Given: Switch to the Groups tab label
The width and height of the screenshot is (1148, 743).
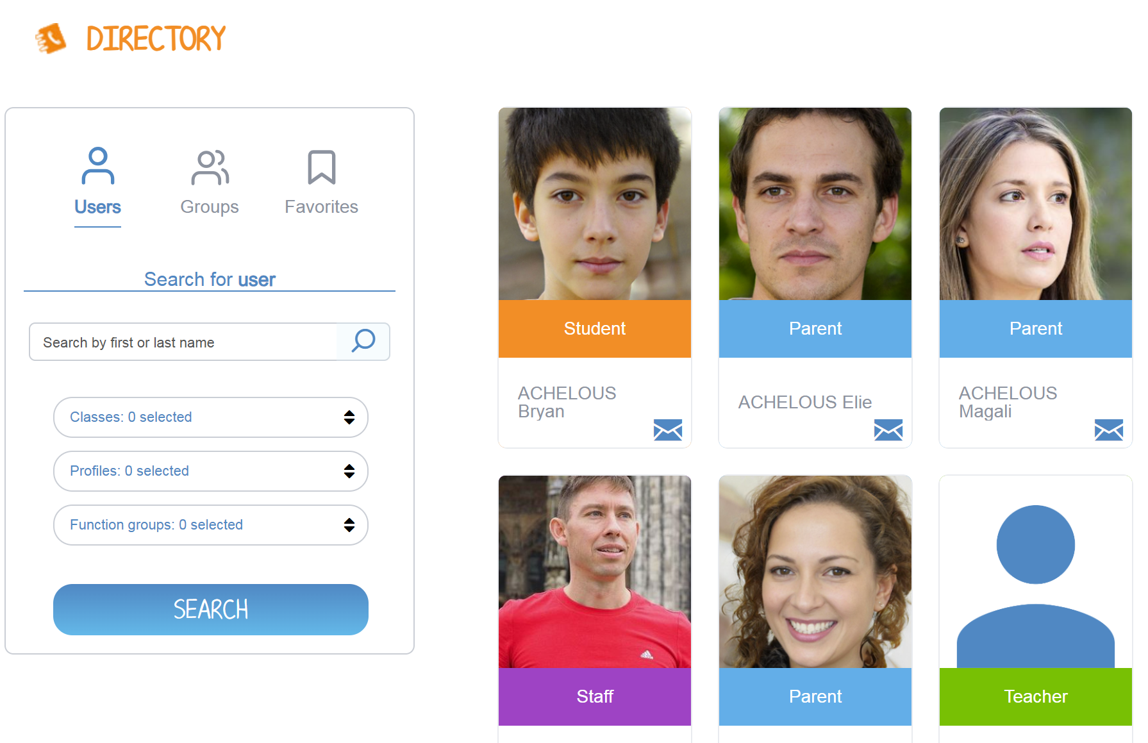Looking at the screenshot, I should (x=210, y=207).
